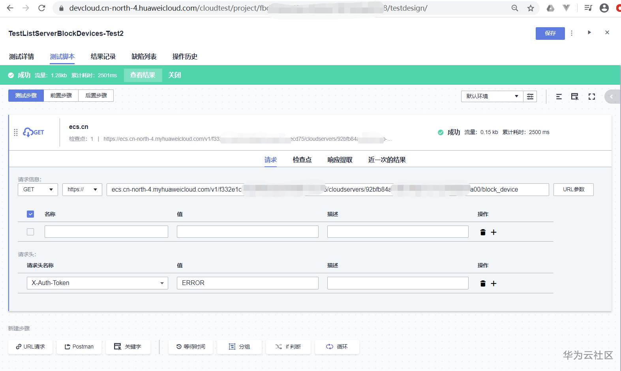Click the green success icon in step row
The width and height of the screenshot is (621, 371).
(441, 132)
